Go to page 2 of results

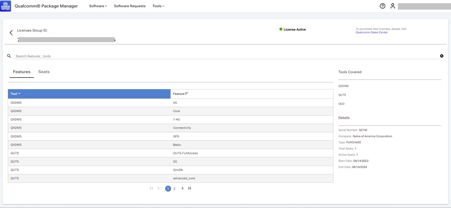tap(175, 188)
